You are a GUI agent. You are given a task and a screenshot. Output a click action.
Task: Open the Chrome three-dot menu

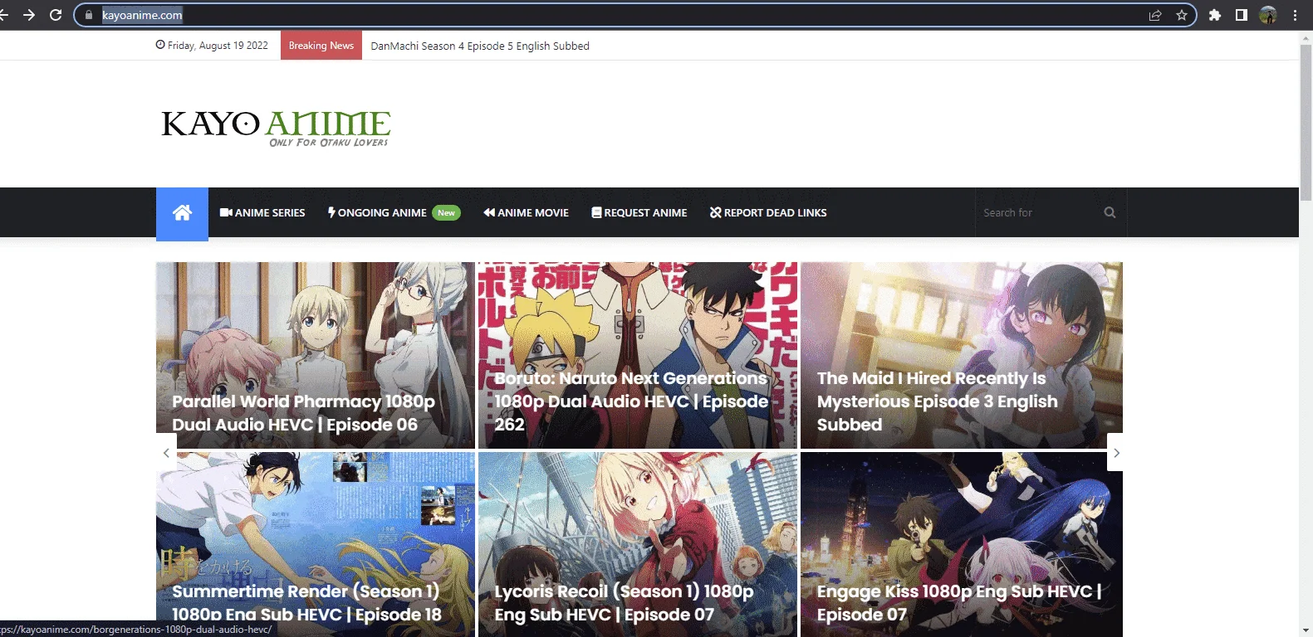pyautogui.click(x=1295, y=15)
